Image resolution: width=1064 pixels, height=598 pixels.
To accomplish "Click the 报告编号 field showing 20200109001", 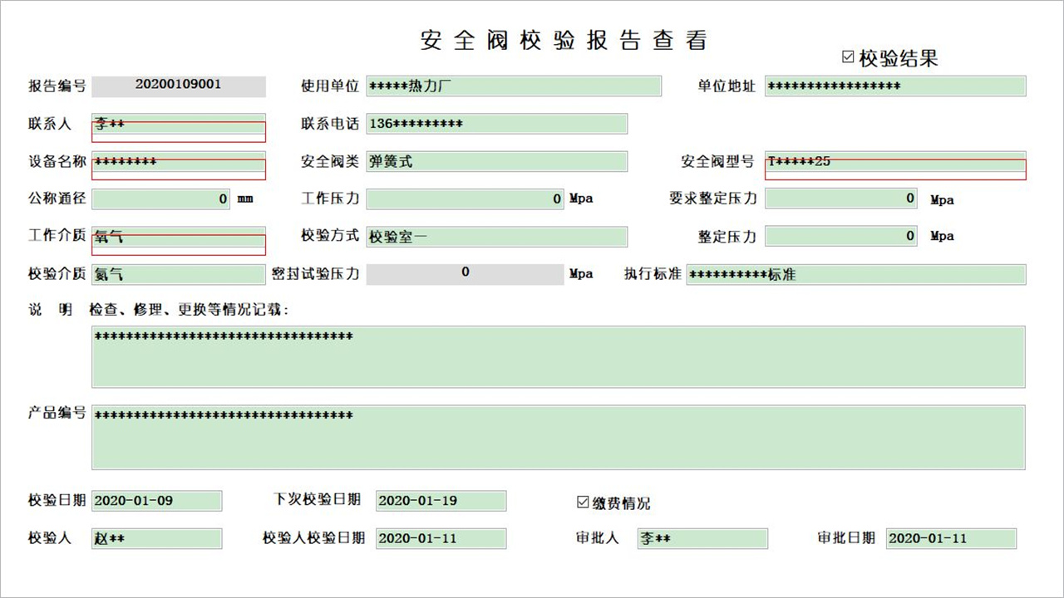I will (179, 86).
